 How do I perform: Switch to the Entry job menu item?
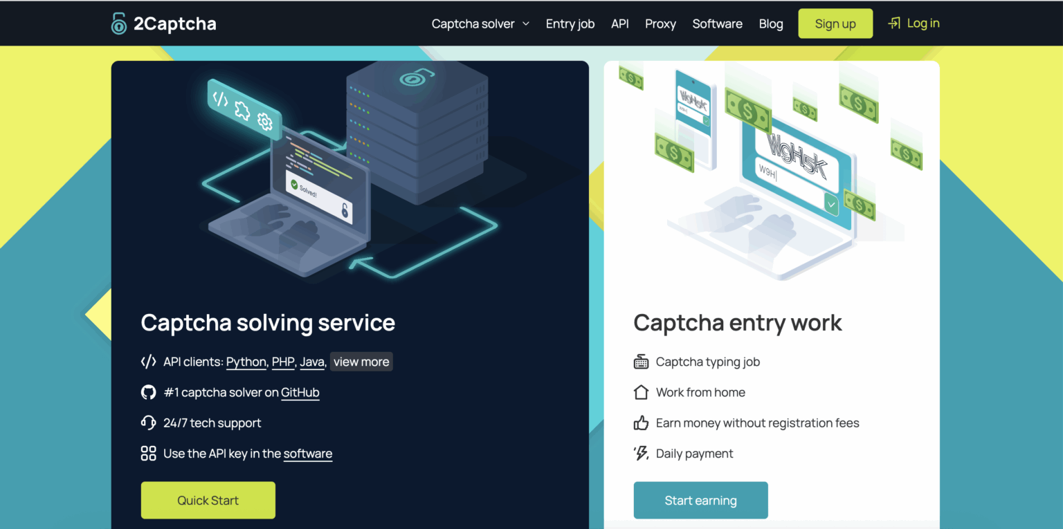point(570,23)
